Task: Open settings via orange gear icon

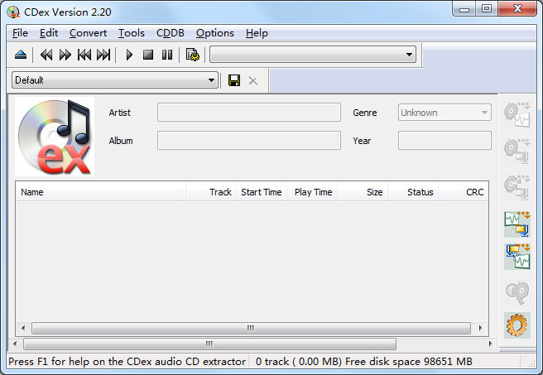Action: click(x=517, y=325)
